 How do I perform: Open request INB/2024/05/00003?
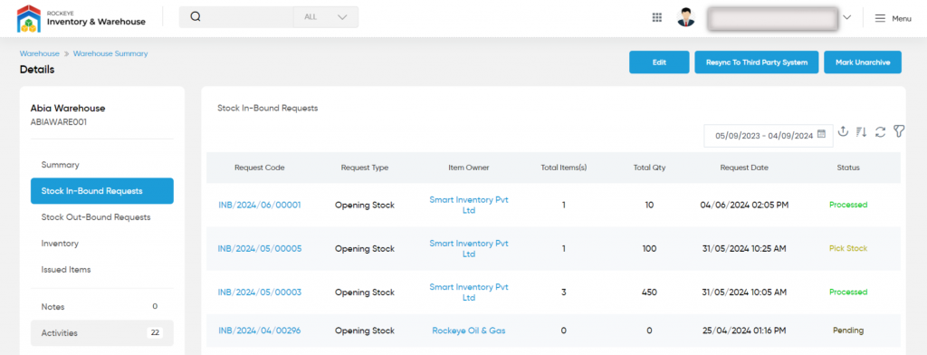tap(260, 293)
